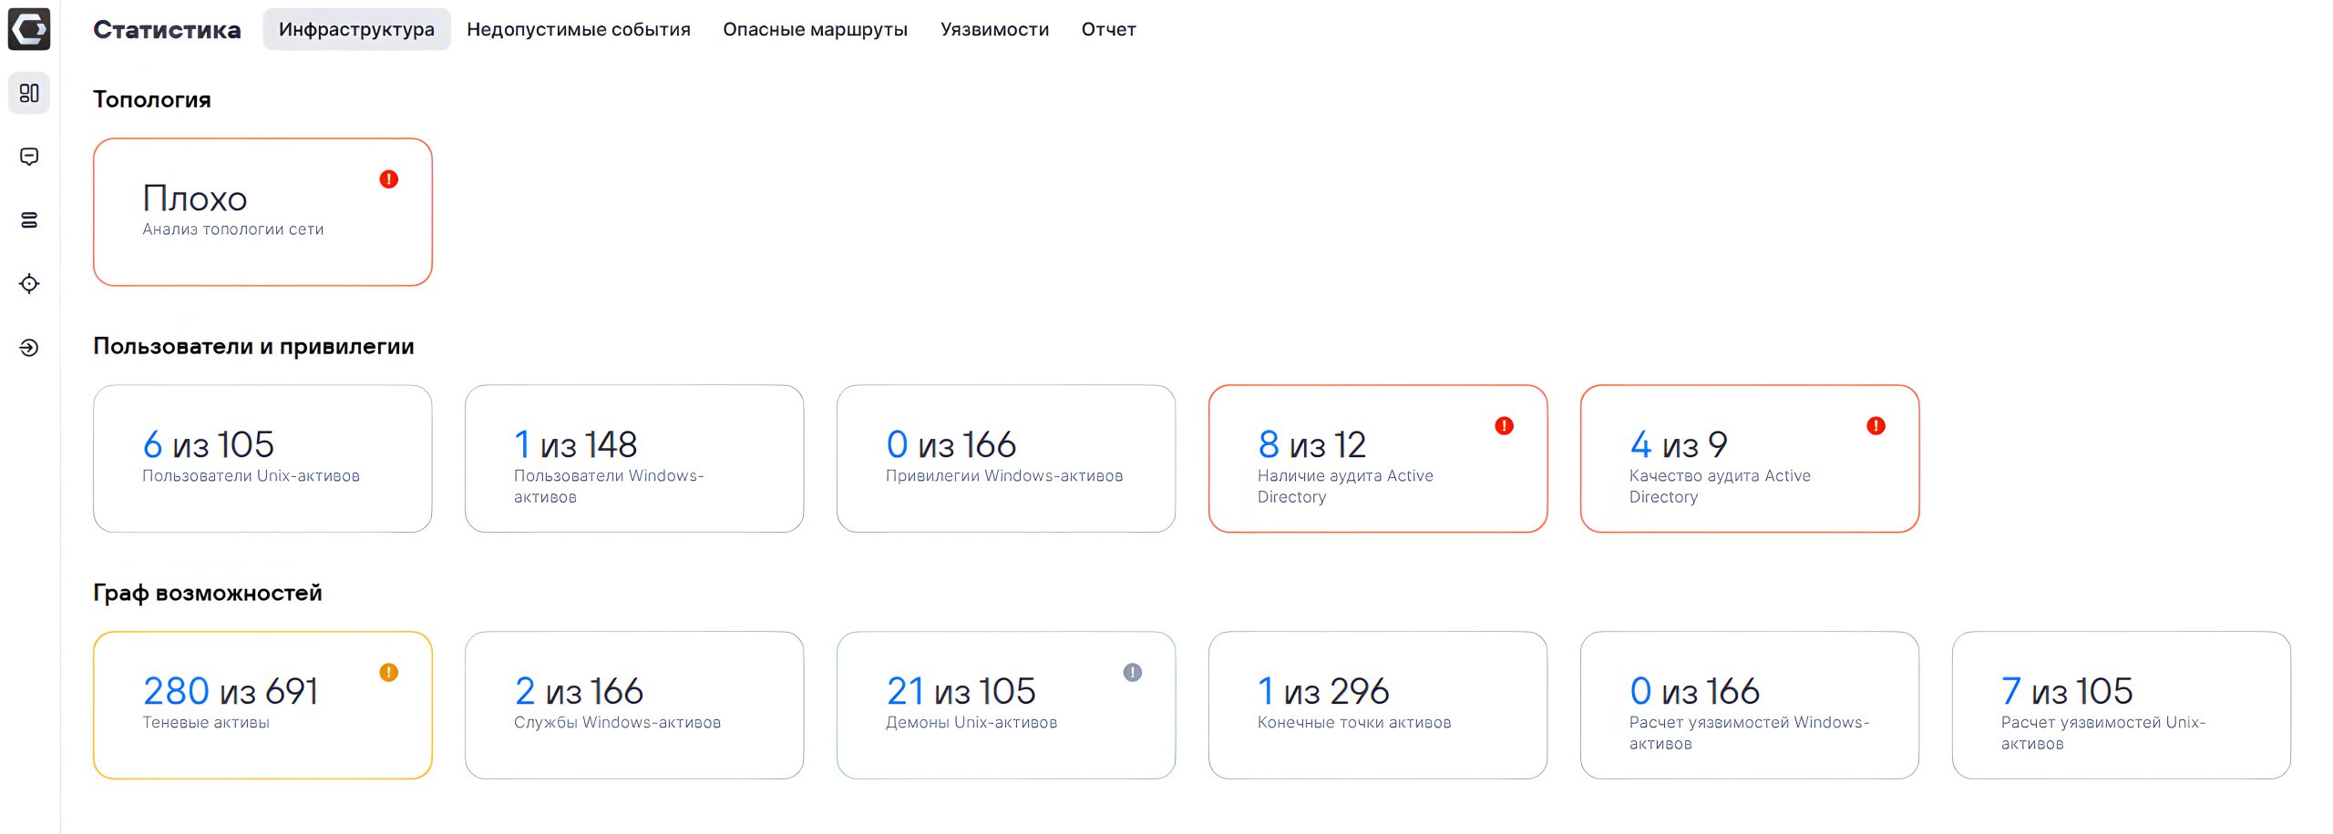This screenshot has width=2333, height=834.
Task: Open the Службы Windows-активов card
Action: [x=634, y=706]
